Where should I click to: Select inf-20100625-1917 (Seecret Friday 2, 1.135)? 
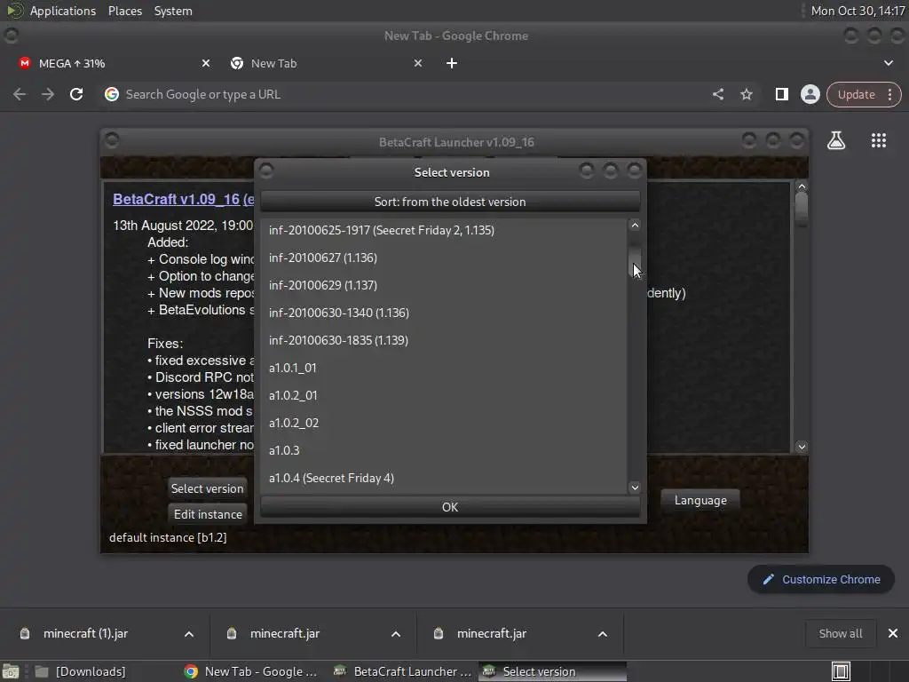point(444,230)
